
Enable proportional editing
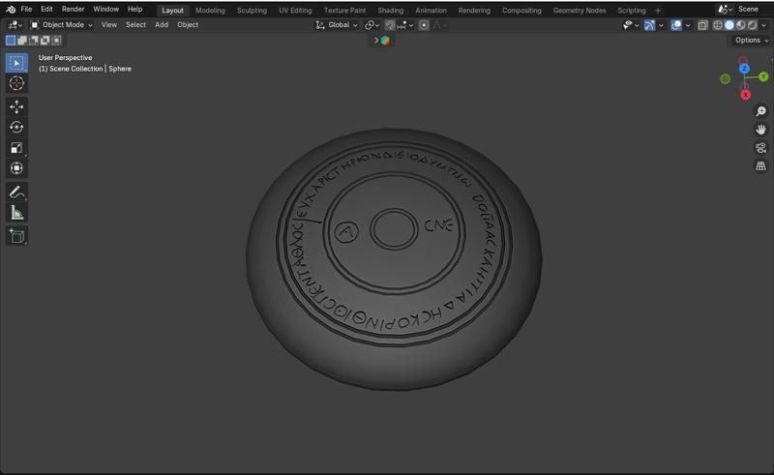point(424,25)
